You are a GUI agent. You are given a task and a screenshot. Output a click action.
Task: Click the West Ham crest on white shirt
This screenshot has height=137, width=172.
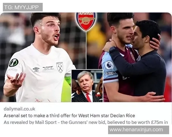tap(60, 67)
